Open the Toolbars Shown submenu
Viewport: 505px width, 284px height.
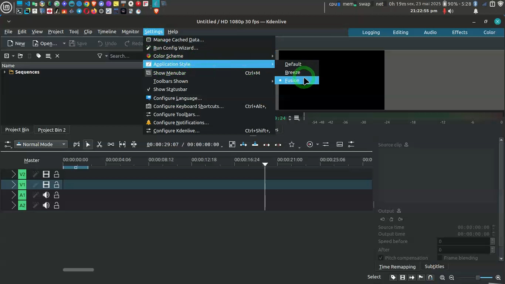pos(209,81)
